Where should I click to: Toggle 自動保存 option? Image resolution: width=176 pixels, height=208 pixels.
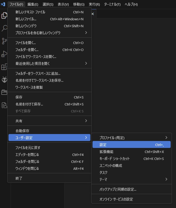(49, 131)
